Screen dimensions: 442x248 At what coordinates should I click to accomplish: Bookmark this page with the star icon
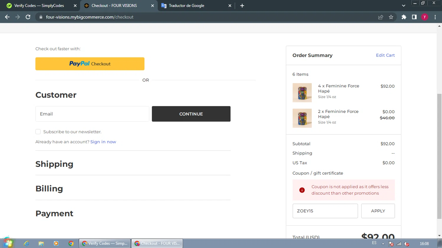click(x=391, y=17)
